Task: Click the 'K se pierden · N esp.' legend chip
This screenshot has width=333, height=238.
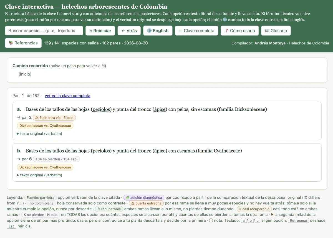Action: click(x=41, y=215)
